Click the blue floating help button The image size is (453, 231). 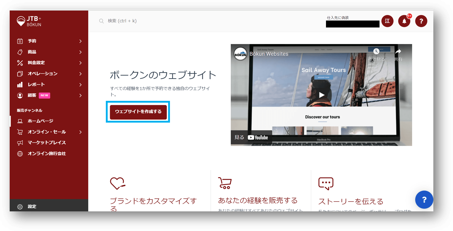[424, 200]
